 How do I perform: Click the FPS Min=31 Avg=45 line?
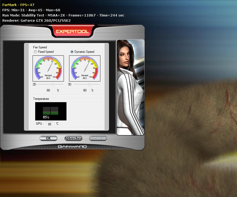coord(31,10)
